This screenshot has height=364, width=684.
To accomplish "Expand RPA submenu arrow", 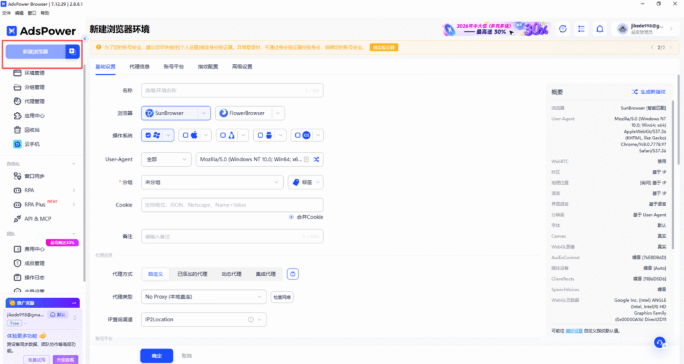I will pyautogui.click(x=73, y=190).
